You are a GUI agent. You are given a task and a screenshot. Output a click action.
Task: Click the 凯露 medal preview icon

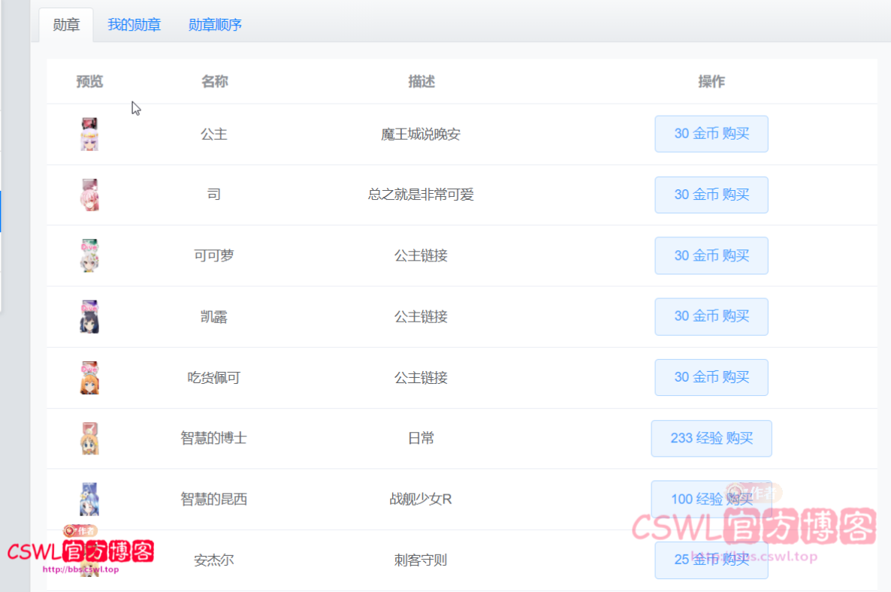89,317
